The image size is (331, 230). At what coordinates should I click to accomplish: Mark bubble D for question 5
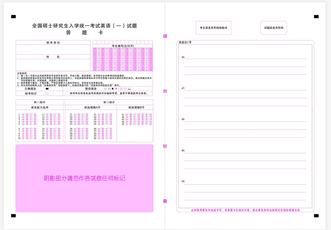(35, 124)
